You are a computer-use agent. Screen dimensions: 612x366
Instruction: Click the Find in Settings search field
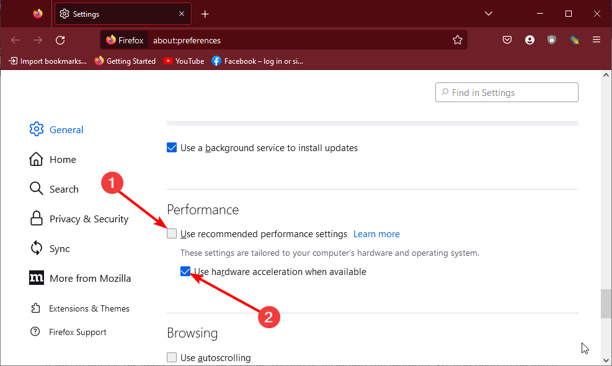[x=507, y=92]
